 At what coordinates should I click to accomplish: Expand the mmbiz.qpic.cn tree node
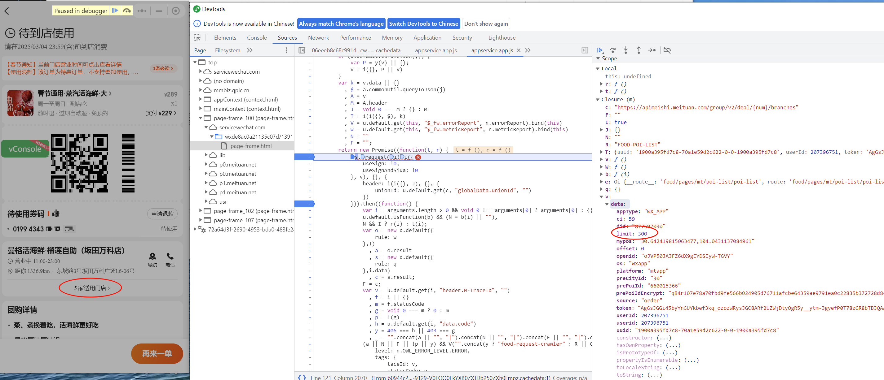(x=201, y=90)
